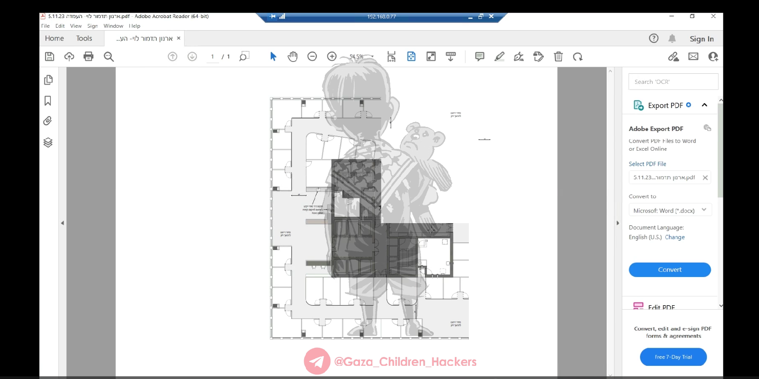Screen dimensions: 759x379
Task: Start the Free 7-Day Trial
Action: point(673,357)
